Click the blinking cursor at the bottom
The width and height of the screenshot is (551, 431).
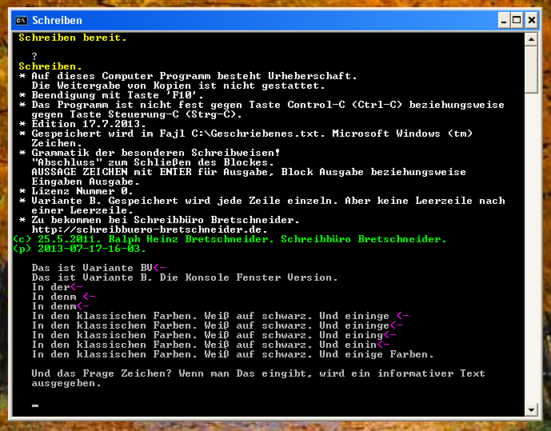pos(34,405)
